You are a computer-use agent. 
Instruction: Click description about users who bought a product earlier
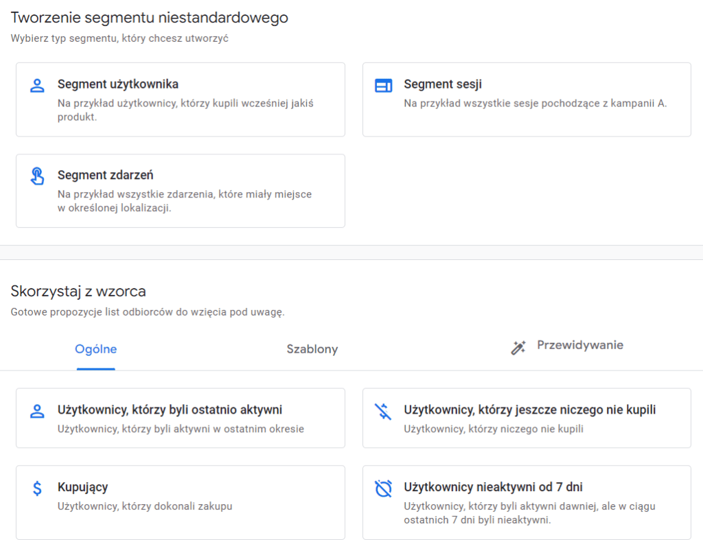point(185,110)
